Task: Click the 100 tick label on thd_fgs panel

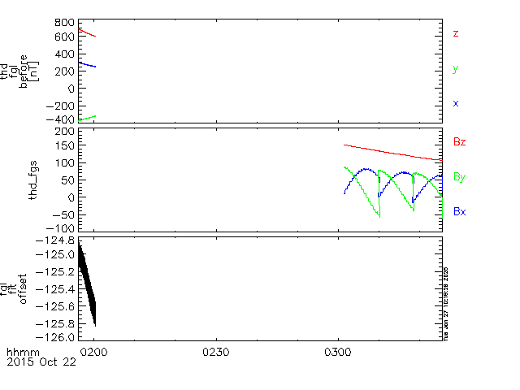Action: [65, 162]
